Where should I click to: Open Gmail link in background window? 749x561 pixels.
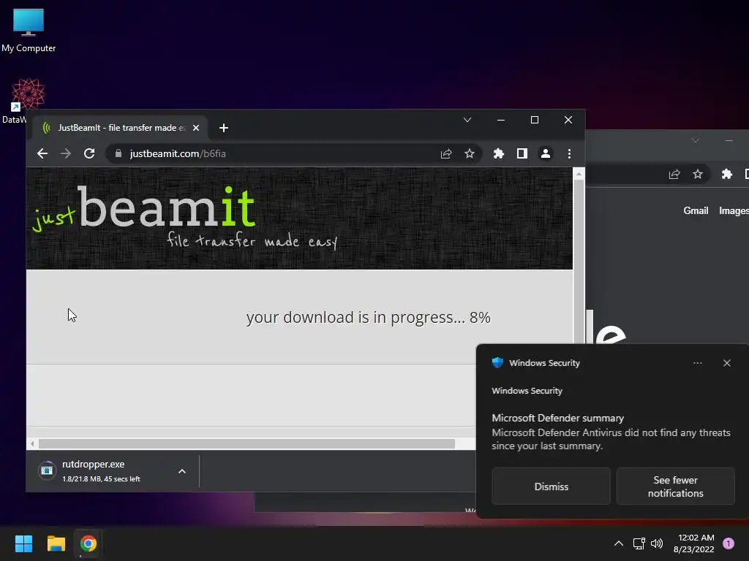696,210
